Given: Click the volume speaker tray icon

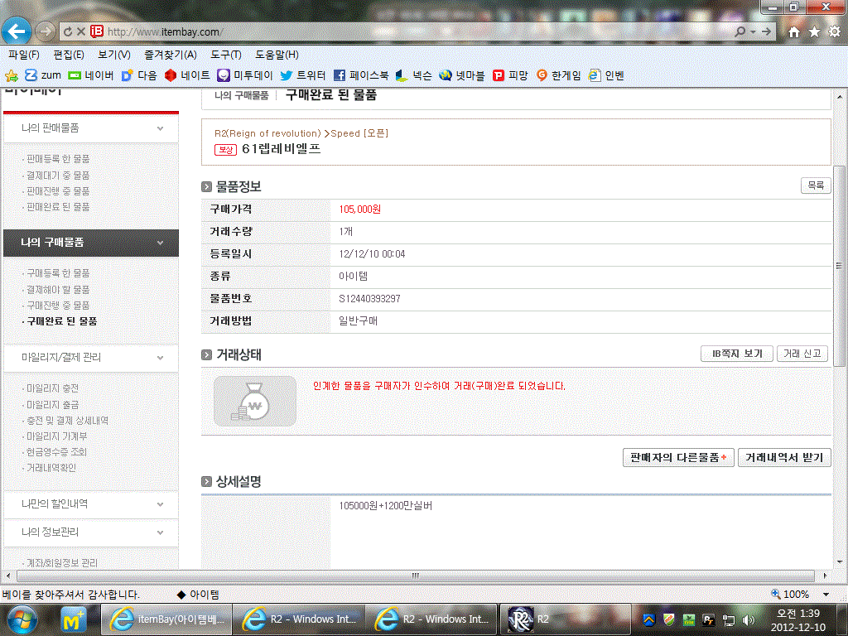Looking at the screenshot, I should point(749,619).
